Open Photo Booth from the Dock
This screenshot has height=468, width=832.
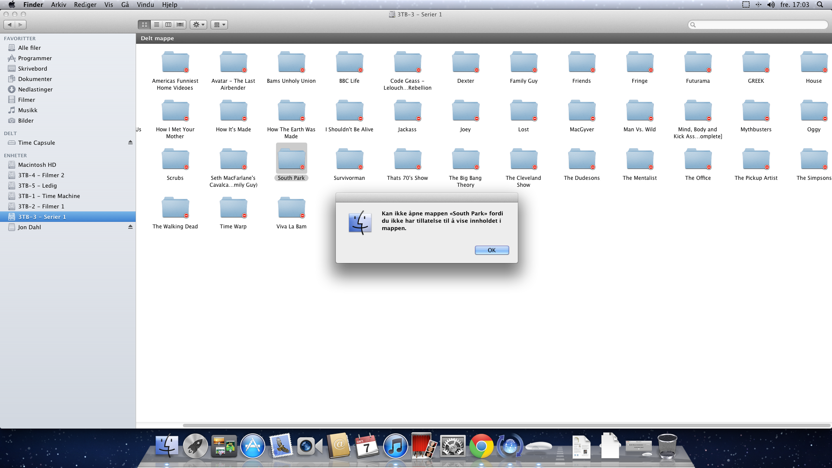pyautogui.click(x=424, y=446)
